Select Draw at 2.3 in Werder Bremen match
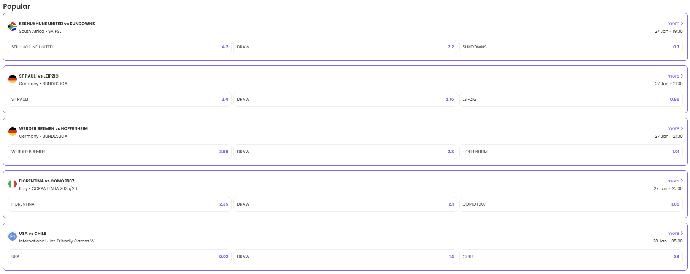The height and width of the screenshot is (274, 690). pos(345,152)
